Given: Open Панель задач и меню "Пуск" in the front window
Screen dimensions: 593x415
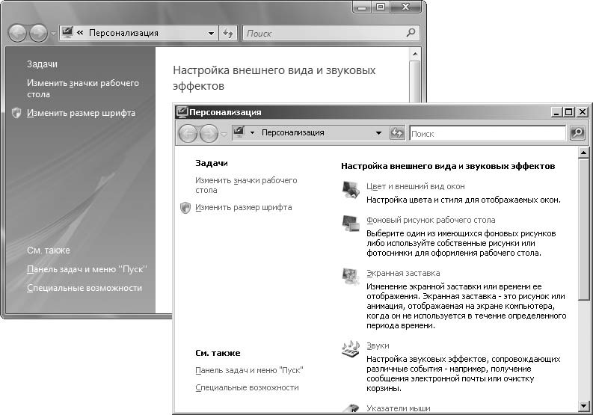Looking at the screenshot, I should click(249, 370).
